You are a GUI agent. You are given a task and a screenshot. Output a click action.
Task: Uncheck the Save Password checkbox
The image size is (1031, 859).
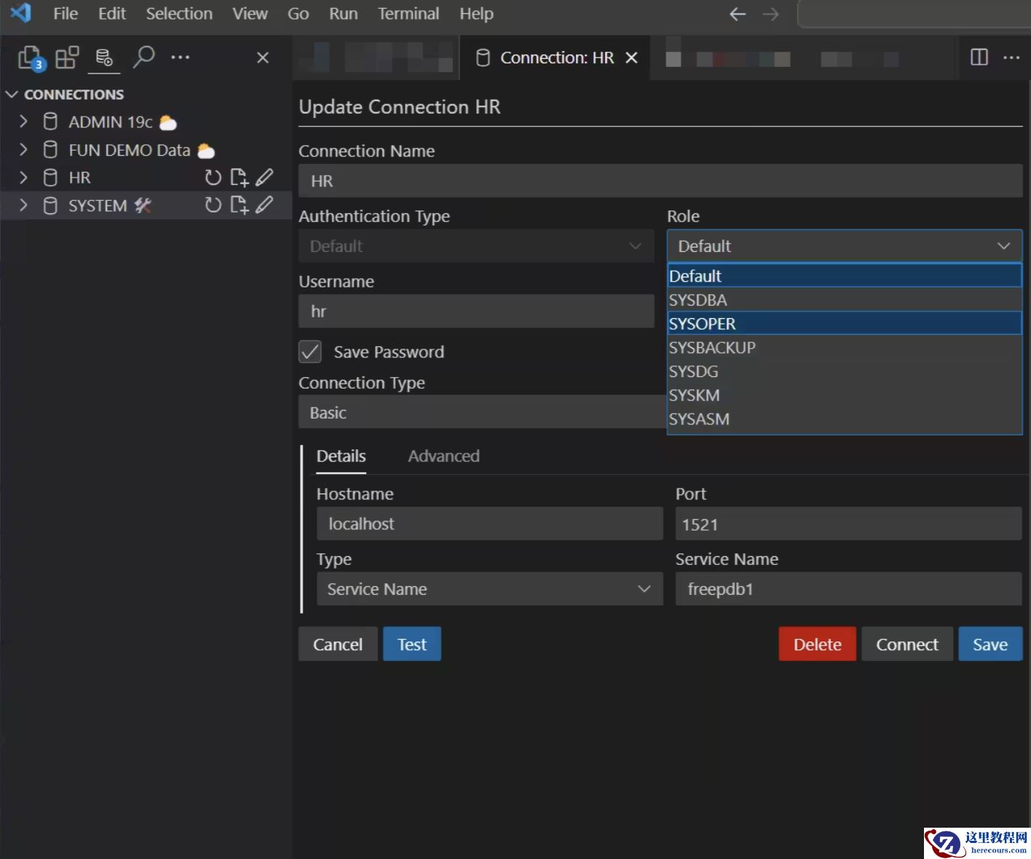(310, 352)
